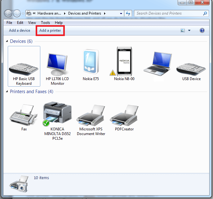Click Devices and Printers breadcrumb

[85, 13]
